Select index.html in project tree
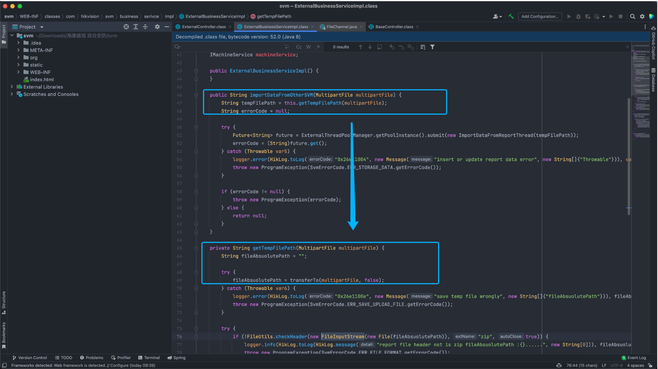Screen dimensions: 658x369 click(x=42, y=80)
